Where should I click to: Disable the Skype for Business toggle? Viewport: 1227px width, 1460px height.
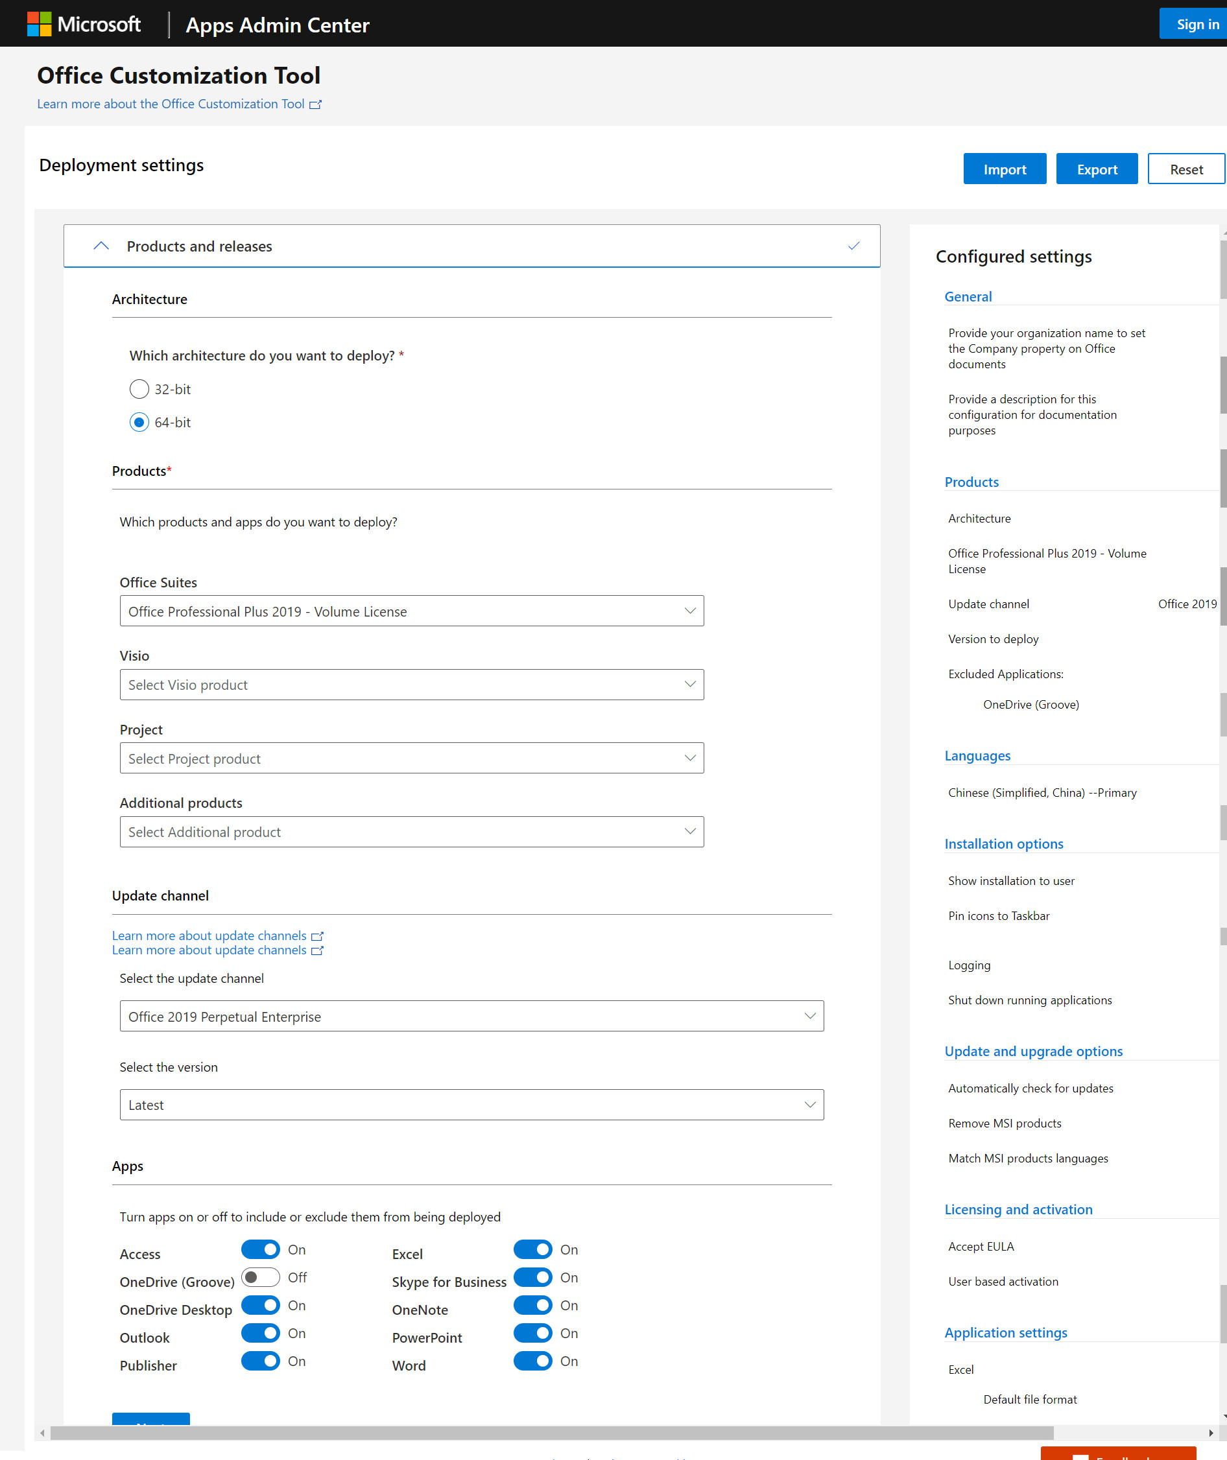[x=532, y=1277]
